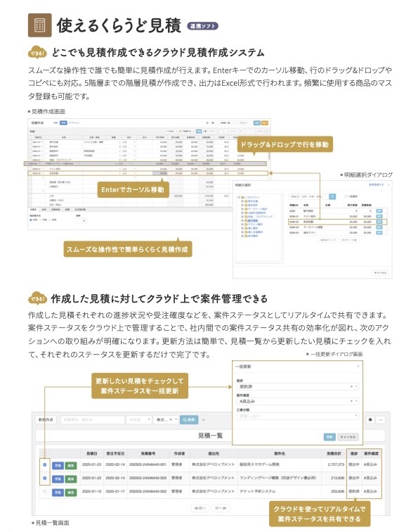The image size is (418, 532).
Task: Click blue select button in the 0008-03 row
Action: coord(379,227)
